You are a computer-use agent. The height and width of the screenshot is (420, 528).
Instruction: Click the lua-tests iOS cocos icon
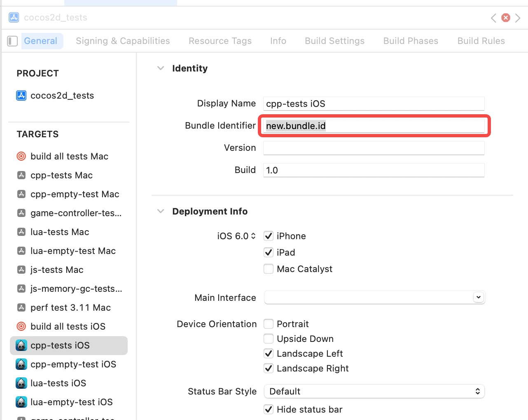point(21,383)
